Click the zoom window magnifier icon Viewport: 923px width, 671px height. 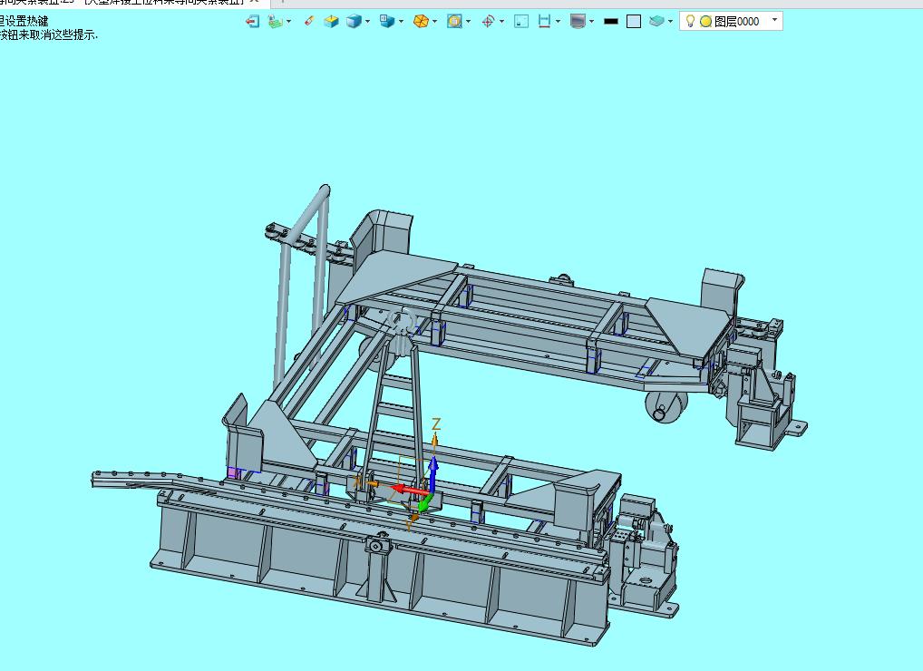[x=454, y=22]
